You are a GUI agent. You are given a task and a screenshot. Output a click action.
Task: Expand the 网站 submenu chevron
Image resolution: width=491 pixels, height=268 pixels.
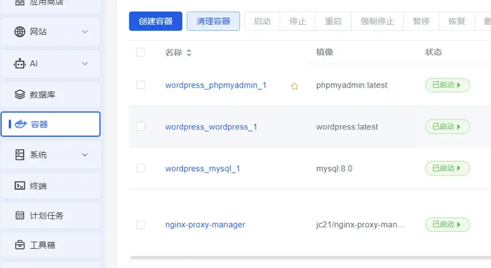(85, 32)
